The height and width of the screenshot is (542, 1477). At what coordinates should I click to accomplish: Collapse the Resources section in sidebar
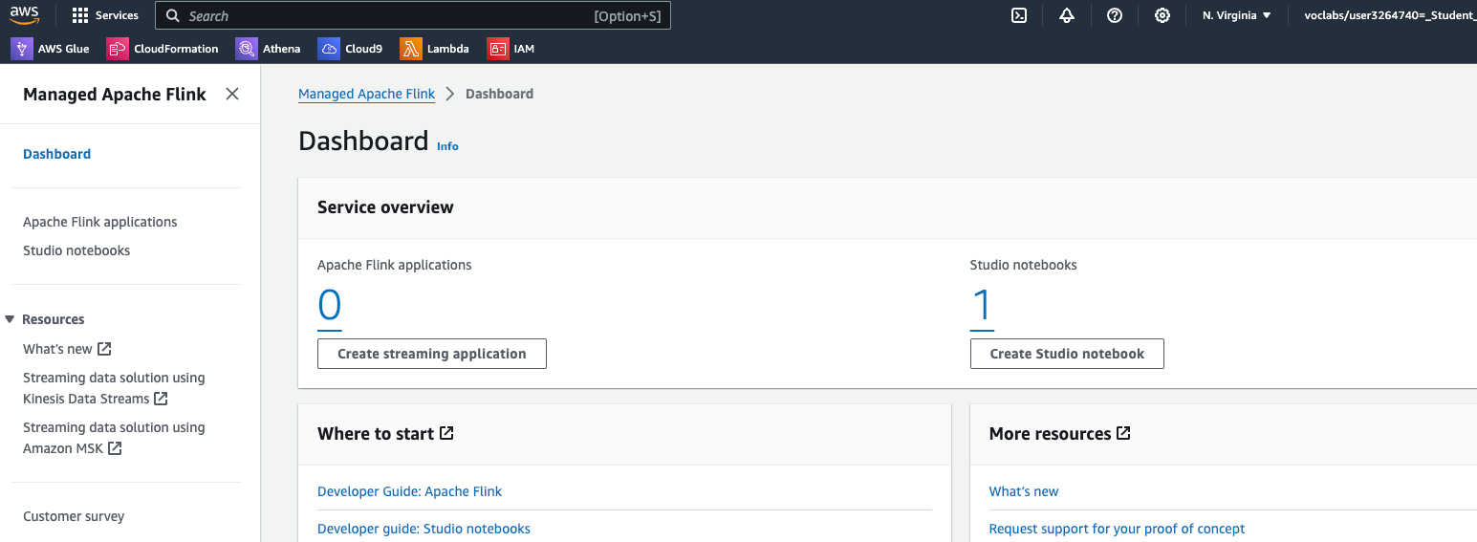click(10, 319)
